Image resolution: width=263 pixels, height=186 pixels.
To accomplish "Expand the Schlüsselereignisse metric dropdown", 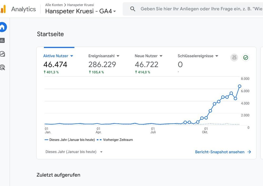I will (x=217, y=56).
